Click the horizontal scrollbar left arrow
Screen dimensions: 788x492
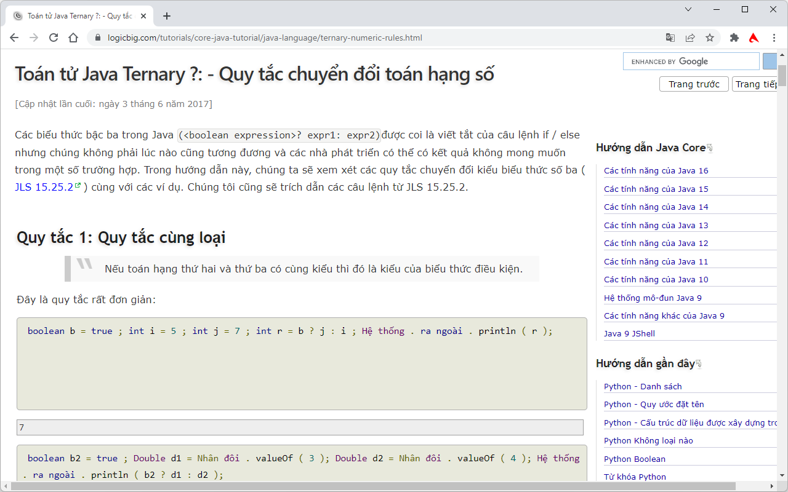point(5,486)
